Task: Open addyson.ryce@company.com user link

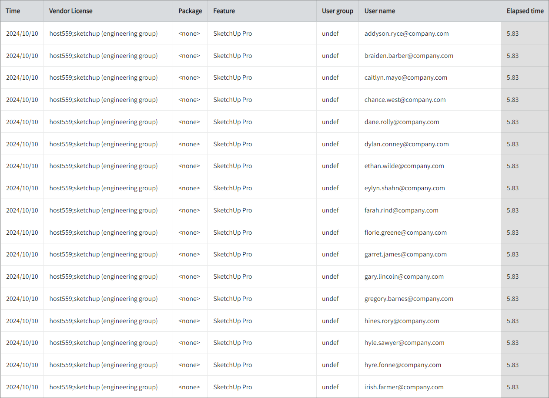Action: 407,33
